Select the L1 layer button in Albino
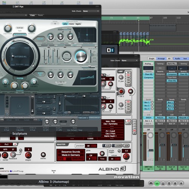189x189 pixels. (135, 121)
